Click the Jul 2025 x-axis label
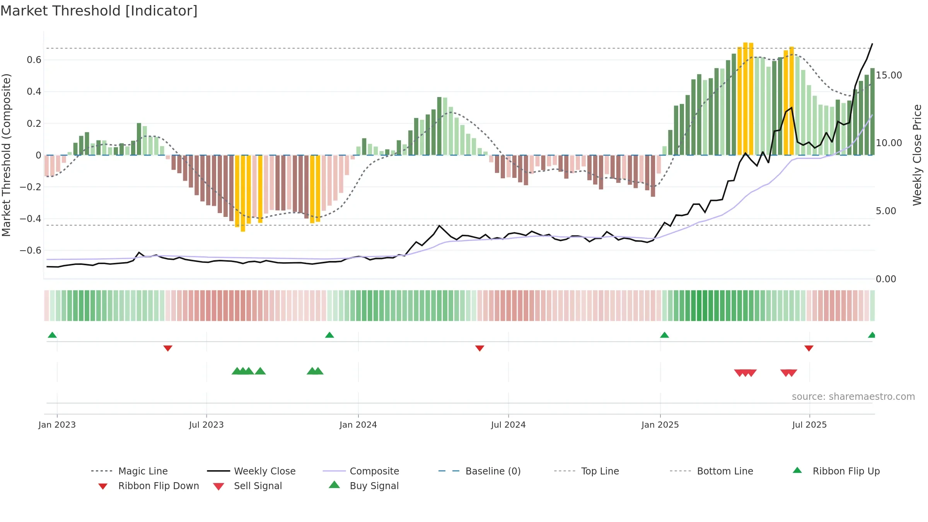 coord(809,425)
